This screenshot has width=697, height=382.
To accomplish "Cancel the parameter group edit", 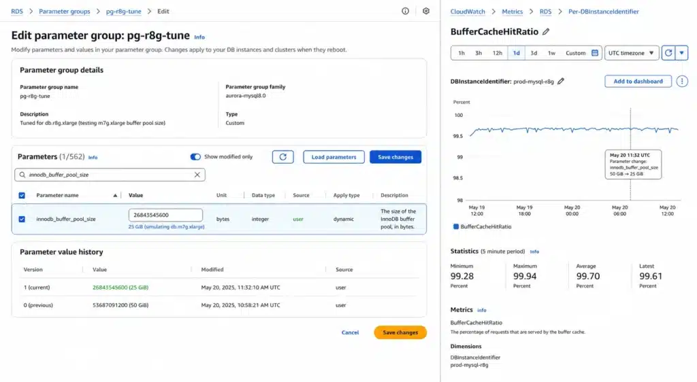I will (351, 332).
